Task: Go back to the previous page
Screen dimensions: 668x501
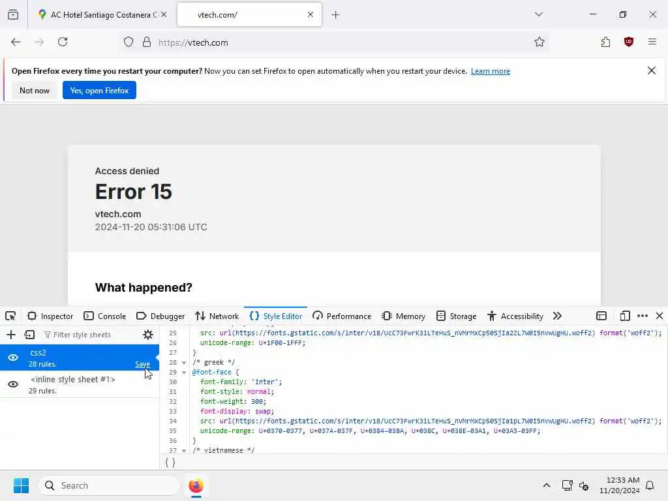Action: point(16,42)
